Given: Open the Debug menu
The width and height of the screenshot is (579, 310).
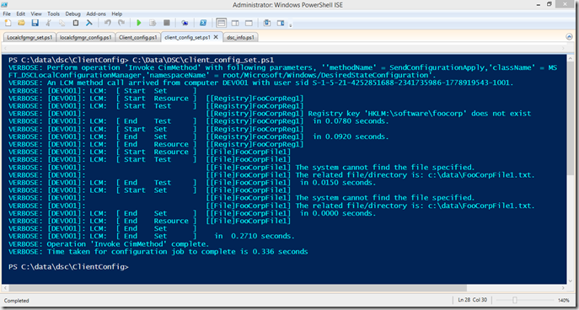Looking at the screenshot, I should [x=72, y=13].
